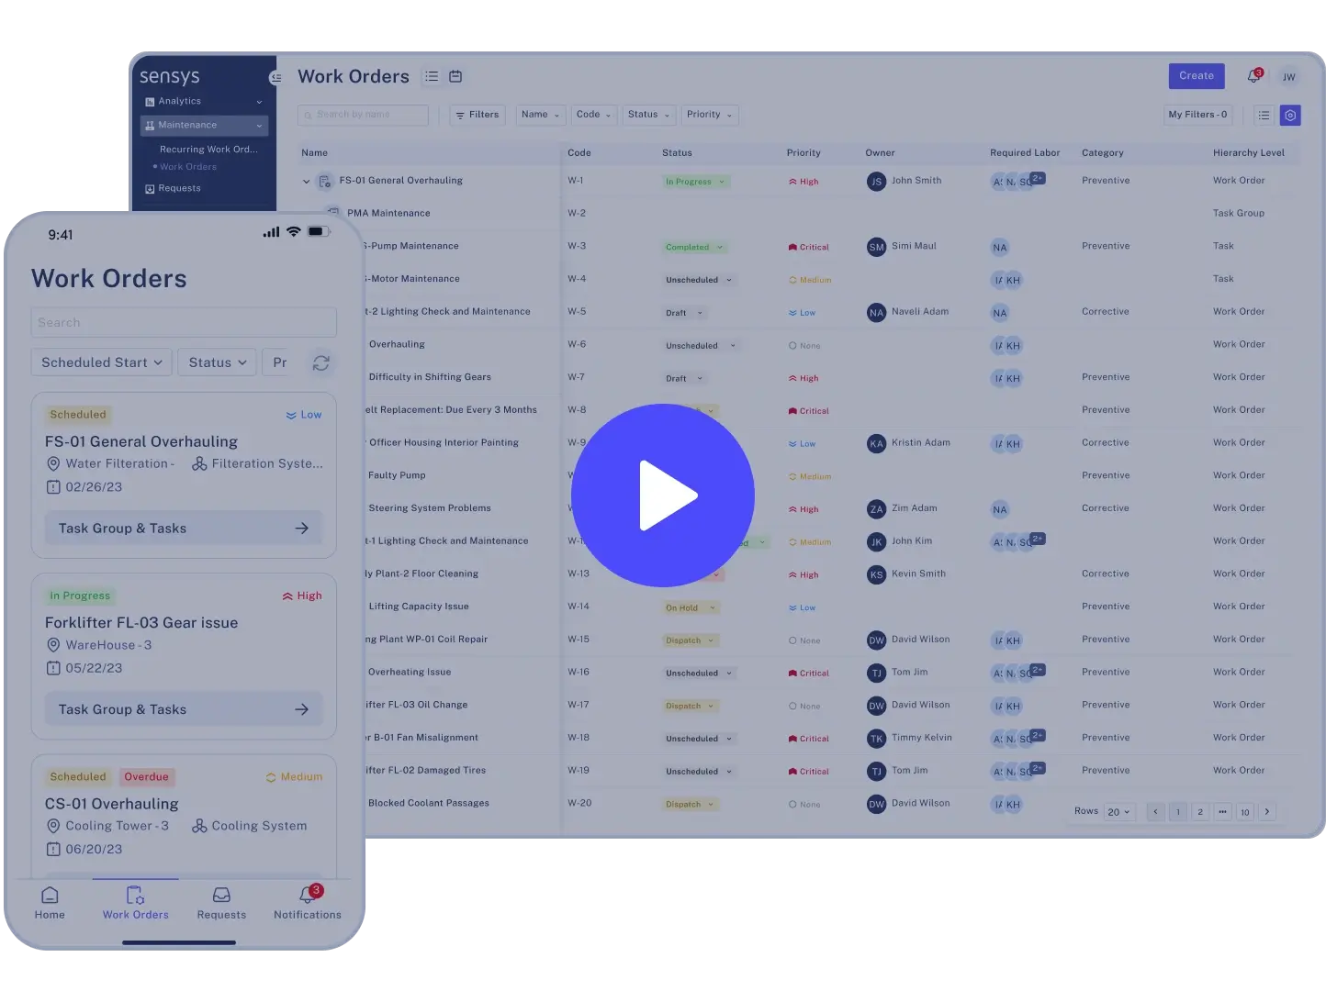The width and height of the screenshot is (1326, 991).
Task: Open the Rows per page dropdown
Action: [x=1118, y=812]
